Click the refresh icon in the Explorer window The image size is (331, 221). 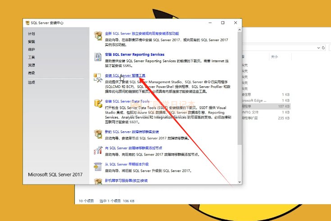pos(323,48)
